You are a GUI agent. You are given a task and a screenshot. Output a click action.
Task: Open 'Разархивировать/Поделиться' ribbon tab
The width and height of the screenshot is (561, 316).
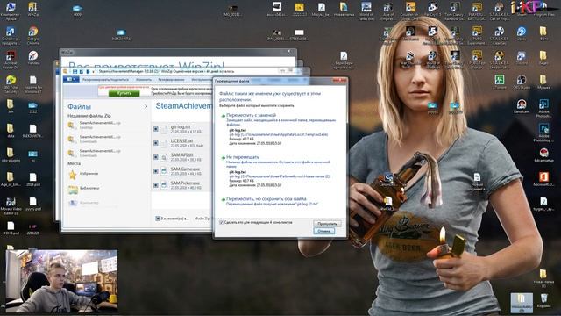click(105, 80)
